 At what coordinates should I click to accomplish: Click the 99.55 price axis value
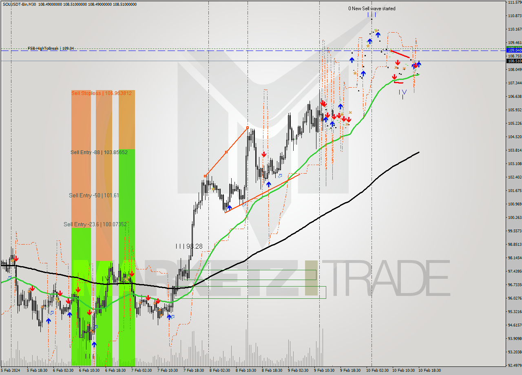click(515, 231)
